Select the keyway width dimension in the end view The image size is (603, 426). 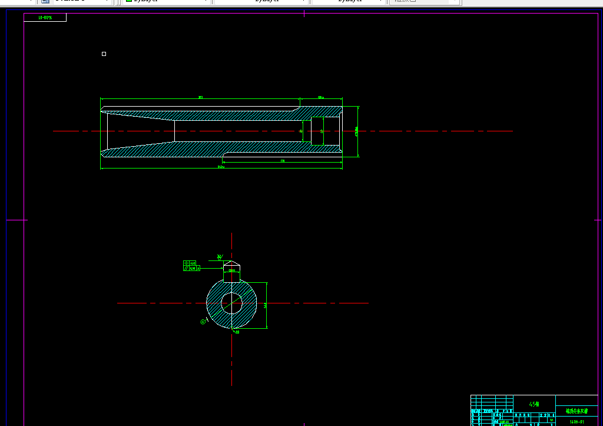click(232, 270)
